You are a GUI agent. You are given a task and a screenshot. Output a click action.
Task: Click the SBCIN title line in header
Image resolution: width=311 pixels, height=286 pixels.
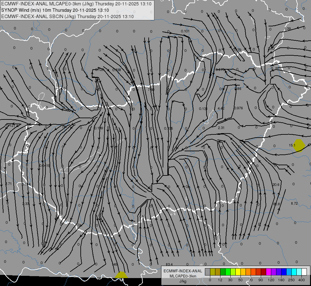pos(67,17)
